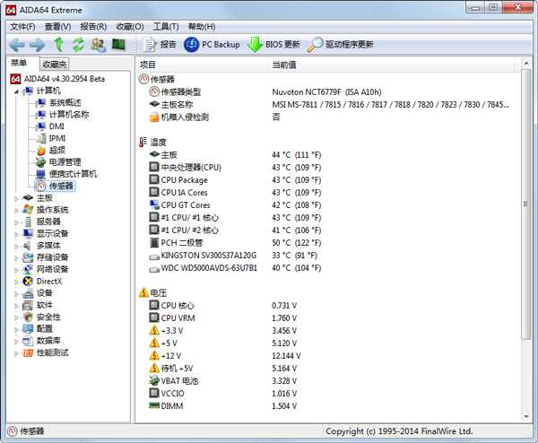Open the 帮助(H) menu
The image size is (538, 443).
pyautogui.click(x=202, y=27)
